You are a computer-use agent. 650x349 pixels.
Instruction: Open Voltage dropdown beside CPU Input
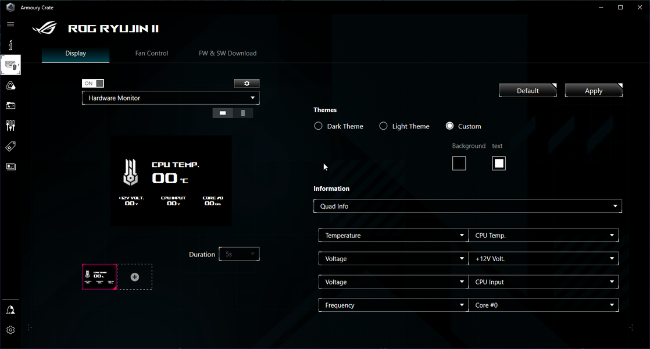[394, 282]
